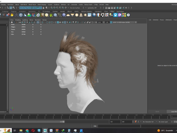Switch to the Substance shelf tab
This screenshot has width=177, height=133.
[x=98, y=11]
